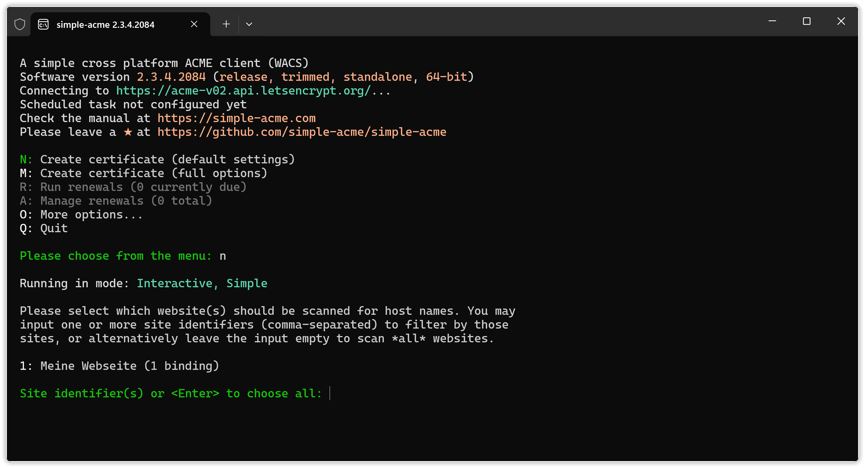Viewport: 865px width, 468px height.
Task: Click the star symbol in the GitHub line
Action: 128,132
